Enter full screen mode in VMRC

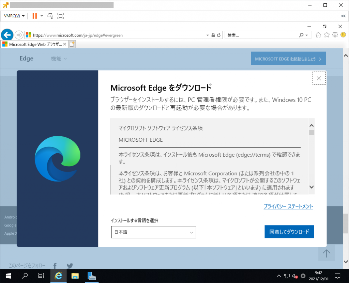[61, 16]
